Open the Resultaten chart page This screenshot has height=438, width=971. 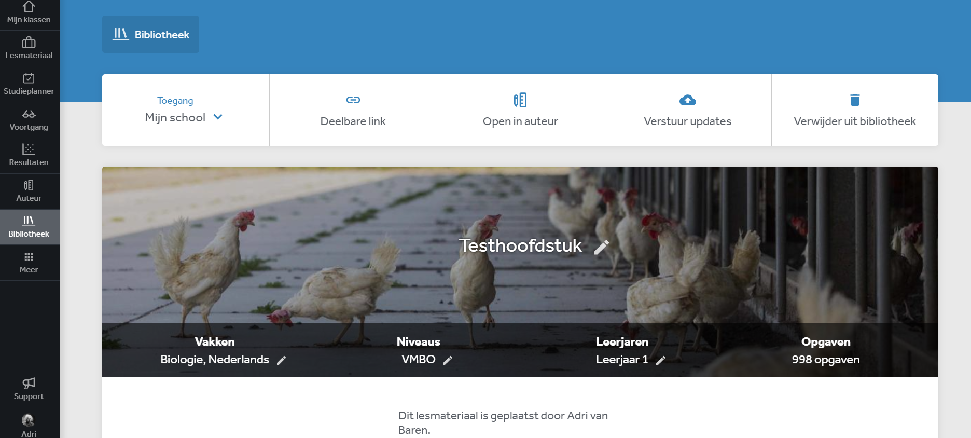(29, 156)
